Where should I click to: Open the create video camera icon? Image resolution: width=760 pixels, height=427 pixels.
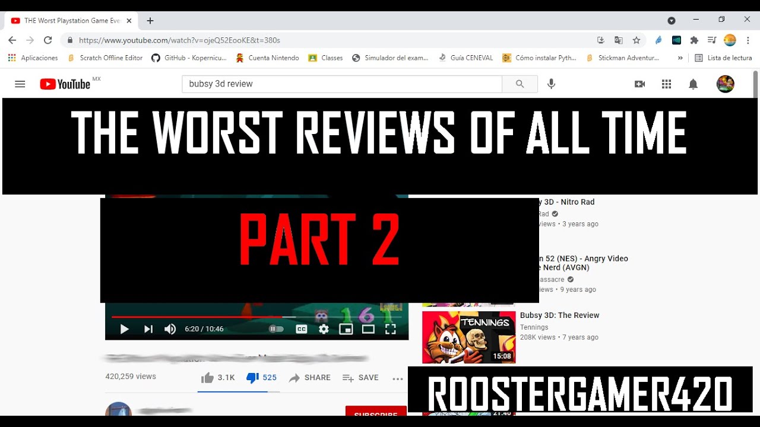pos(640,84)
